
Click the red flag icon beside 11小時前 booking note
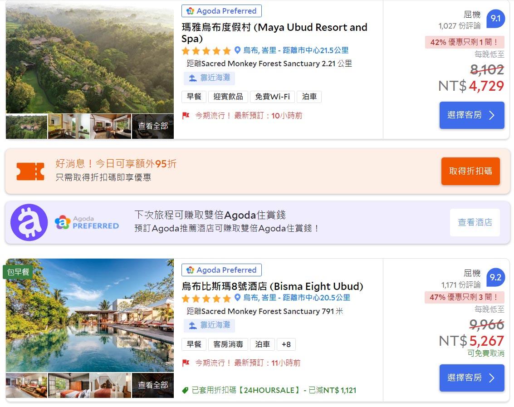pos(186,363)
